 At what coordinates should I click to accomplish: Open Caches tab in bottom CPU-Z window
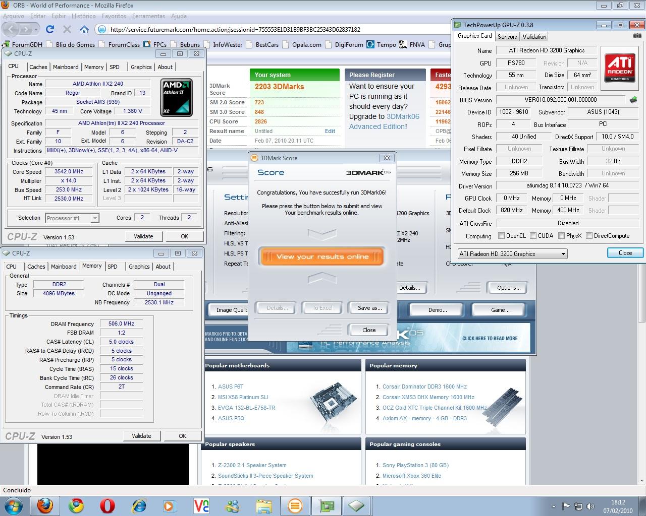(36, 267)
